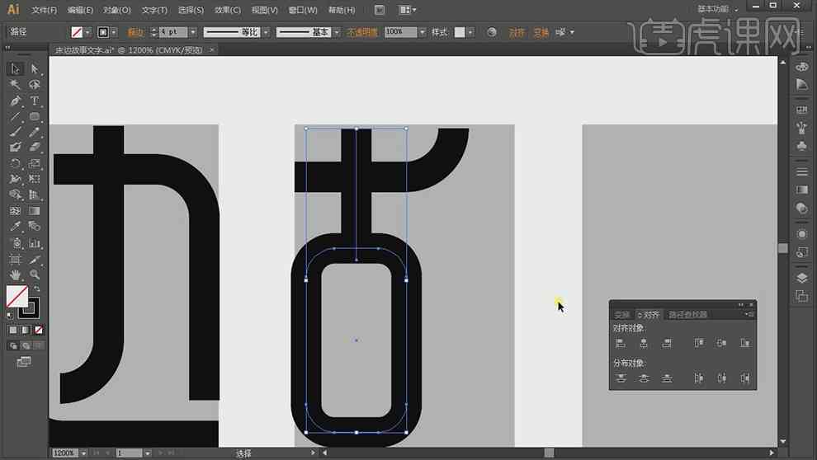The height and width of the screenshot is (460, 817).
Task: Click Vertical Distribute Center in the Align panel
Action: pyautogui.click(x=644, y=378)
